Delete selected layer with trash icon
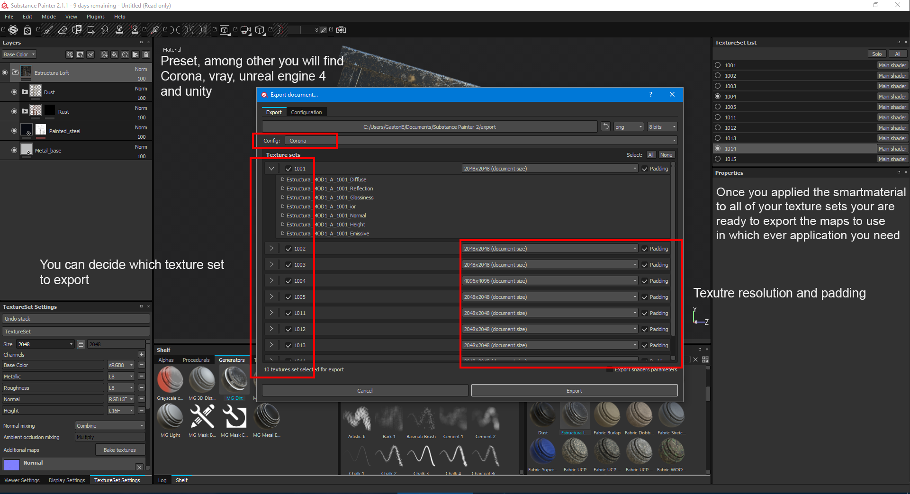The image size is (910, 494). point(146,54)
